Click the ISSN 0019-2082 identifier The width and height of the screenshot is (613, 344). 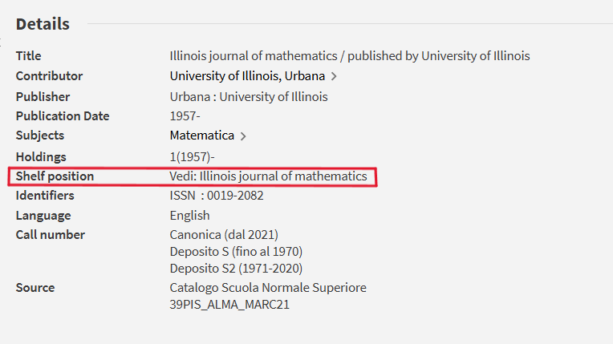(217, 195)
